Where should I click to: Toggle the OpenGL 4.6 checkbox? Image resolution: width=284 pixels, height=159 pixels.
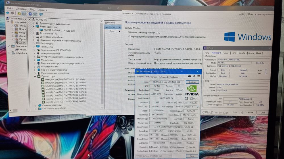click(184, 151)
